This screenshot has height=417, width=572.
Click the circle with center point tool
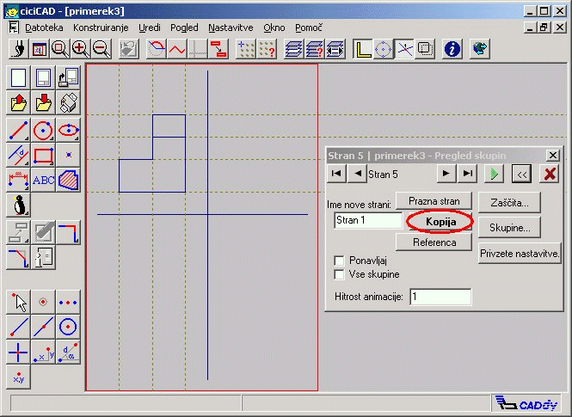coord(68,328)
